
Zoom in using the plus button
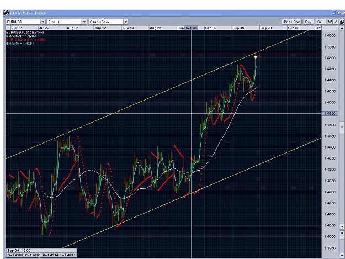coord(342,233)
